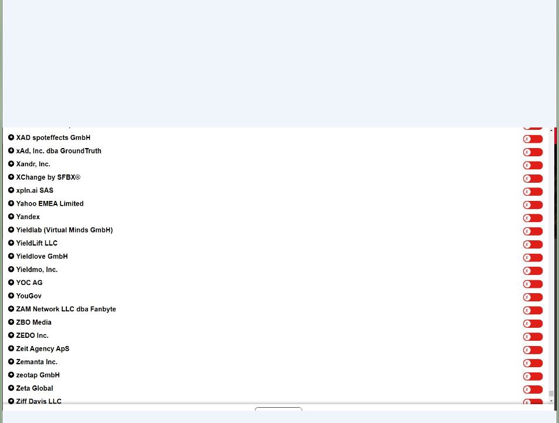Click the plus icon beside Xandr, Inc.
The height and width of the screenshot is (423, 559).
click(x=11, y=164)
